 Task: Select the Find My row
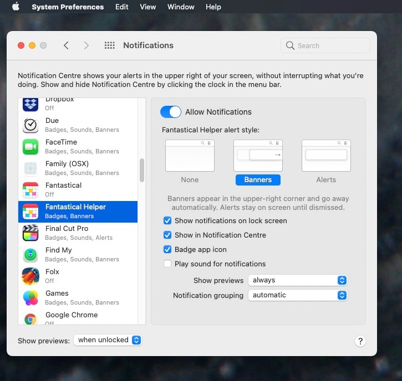coord(78,255)
